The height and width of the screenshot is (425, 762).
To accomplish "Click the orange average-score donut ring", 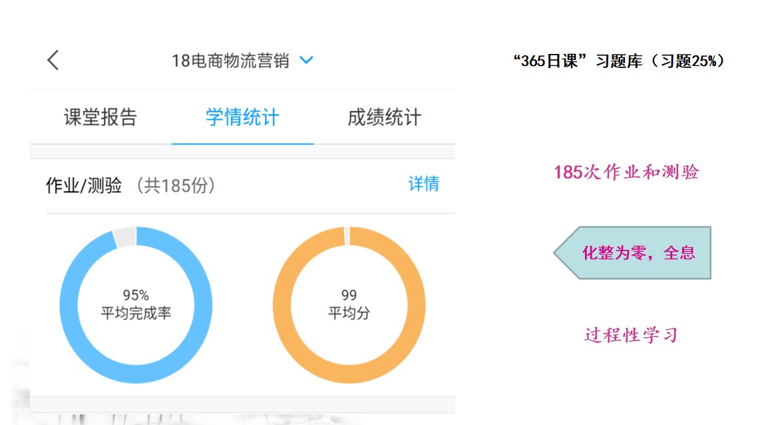I will click(x=282, y=305).
